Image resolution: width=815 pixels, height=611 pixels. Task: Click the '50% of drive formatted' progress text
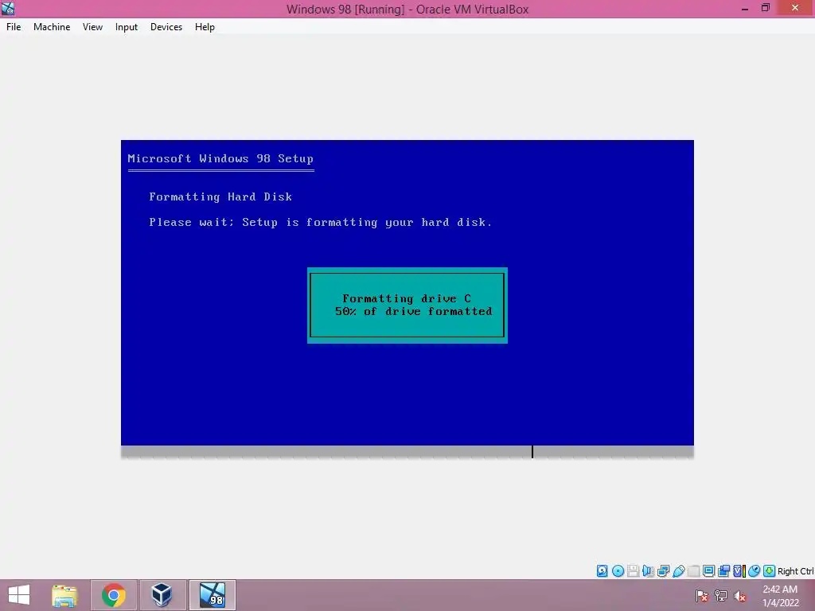(413, 311)
